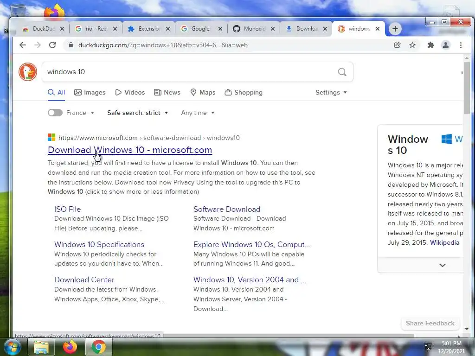Viewport: 475px width, 356px height.
Task: Open the Software Download sublink
Action: [227, 209]
